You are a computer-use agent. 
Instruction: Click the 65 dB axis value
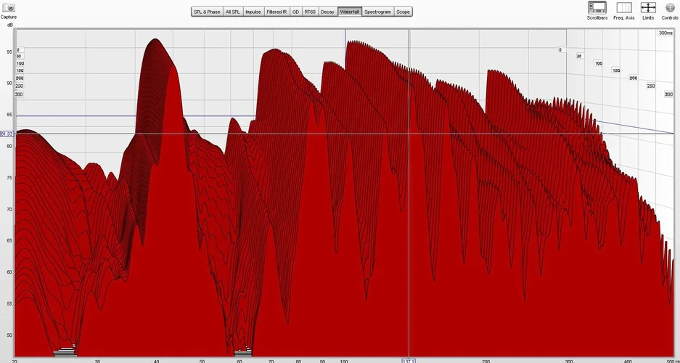(x=9, y=240)
